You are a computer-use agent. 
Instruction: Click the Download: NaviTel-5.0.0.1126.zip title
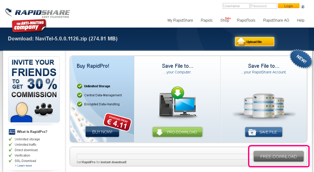click(63, 39)
